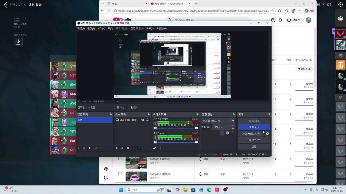The width and height of the screenshot is (346, 194).
Task: Open source properties gear in 소스 목록
Action: click(x=128, y=148)
